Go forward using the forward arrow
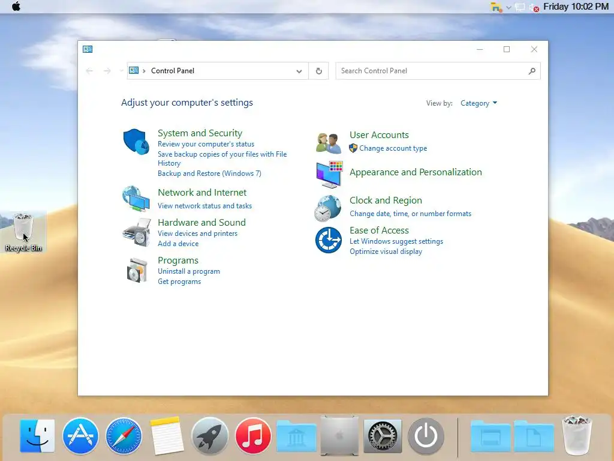This screenshot has height=461, width=614. click(107, 71)
